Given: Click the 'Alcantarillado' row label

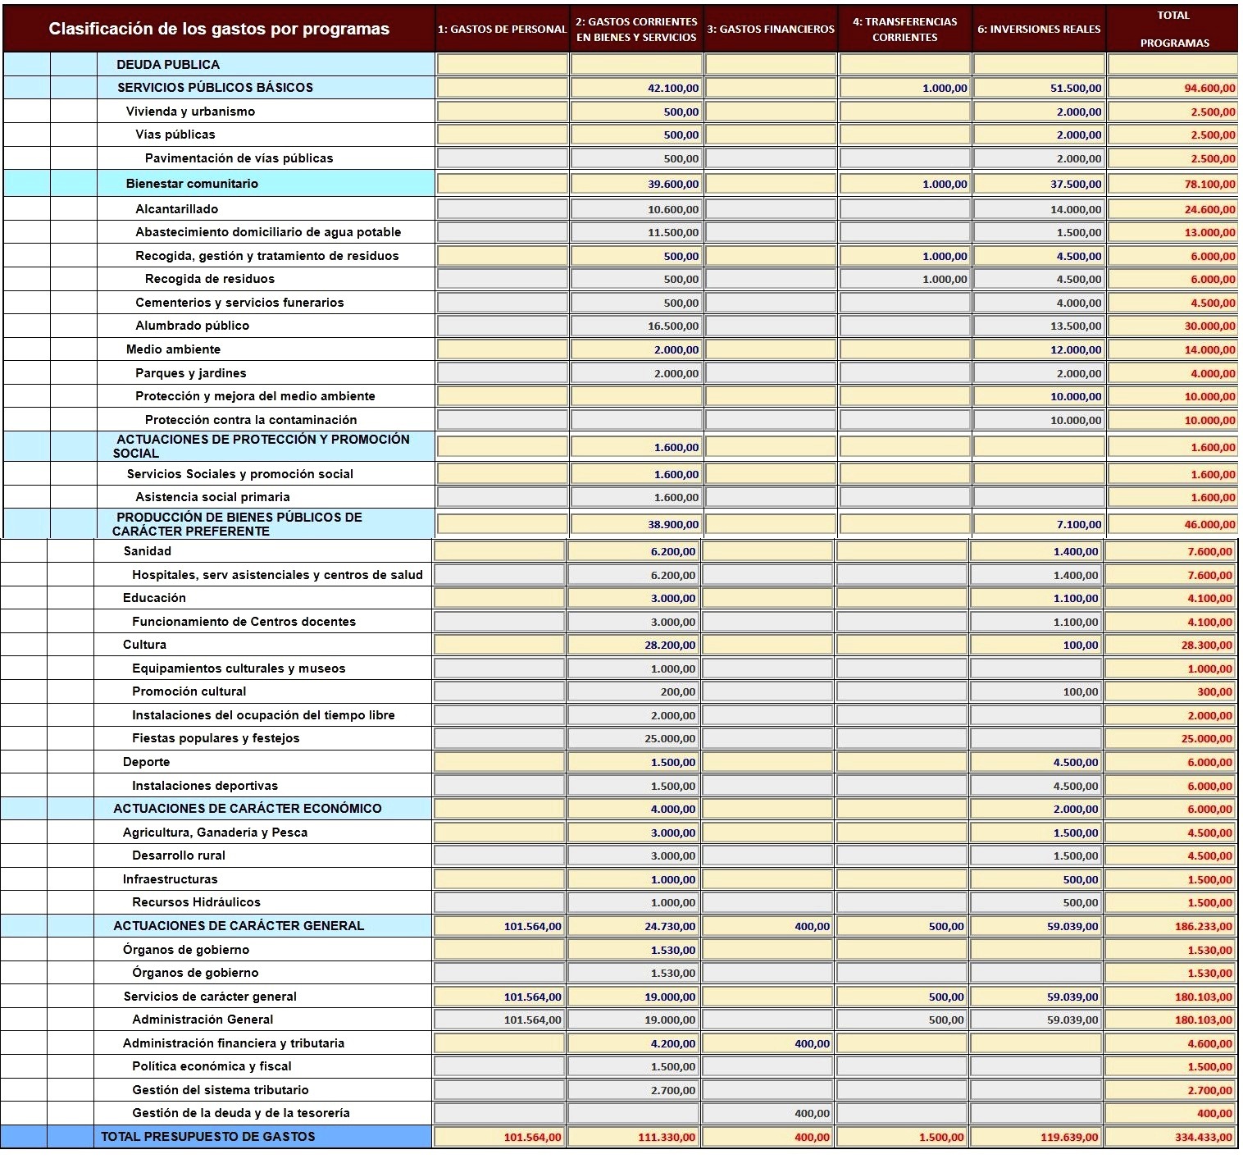Looking at the screenshot, I should click(176, 209).
